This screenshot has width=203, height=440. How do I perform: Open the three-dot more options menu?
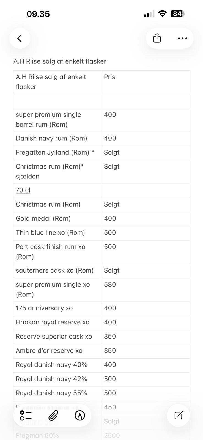[182, 38]
